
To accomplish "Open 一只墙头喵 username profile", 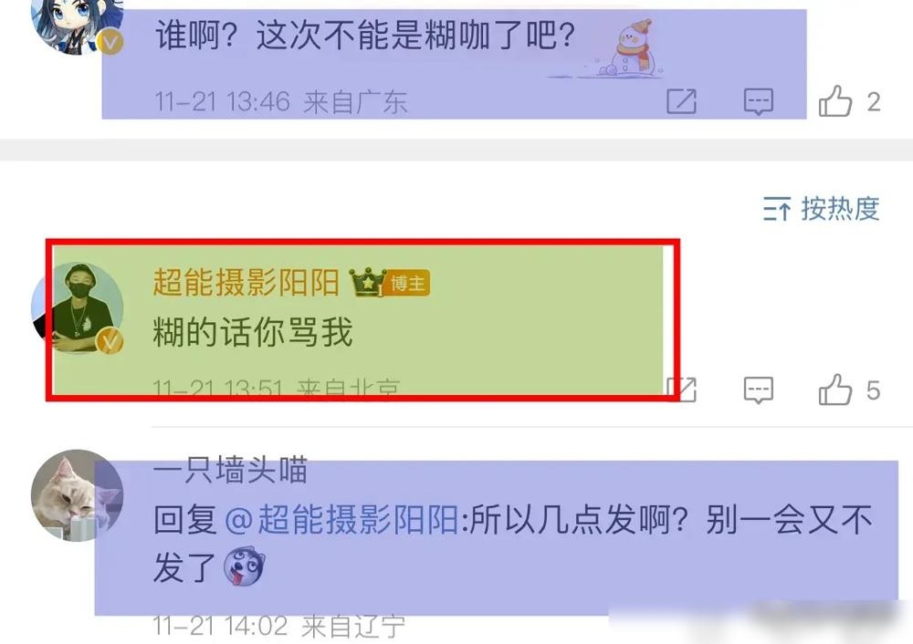I will [x=230, y=469].
